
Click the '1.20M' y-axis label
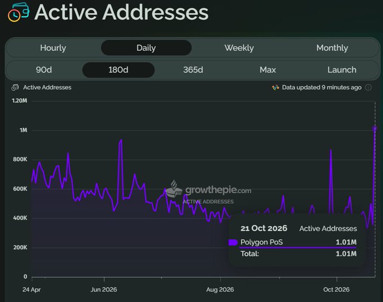[x=20, y=100]
